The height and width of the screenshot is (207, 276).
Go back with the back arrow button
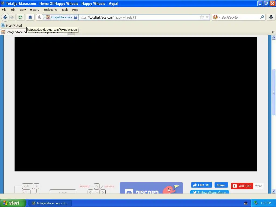tap(5, 17)
